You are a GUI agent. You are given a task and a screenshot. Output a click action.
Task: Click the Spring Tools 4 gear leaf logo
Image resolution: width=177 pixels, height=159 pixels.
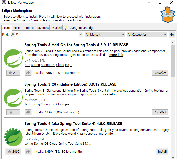[13, 137]
